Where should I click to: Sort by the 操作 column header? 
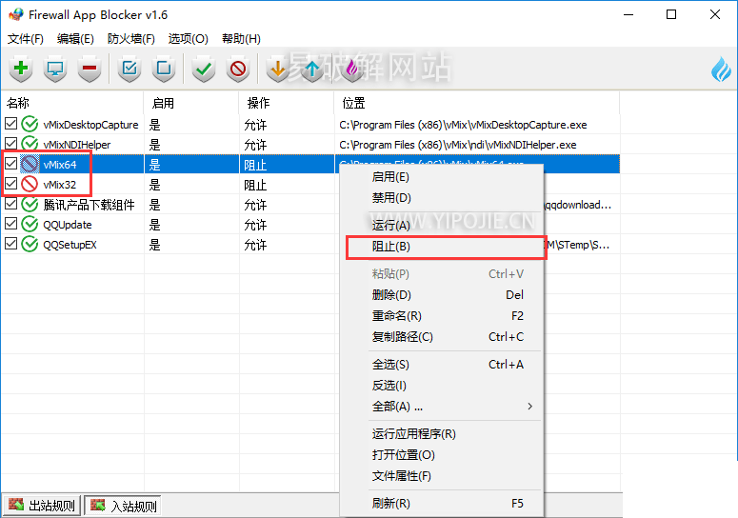287,103
